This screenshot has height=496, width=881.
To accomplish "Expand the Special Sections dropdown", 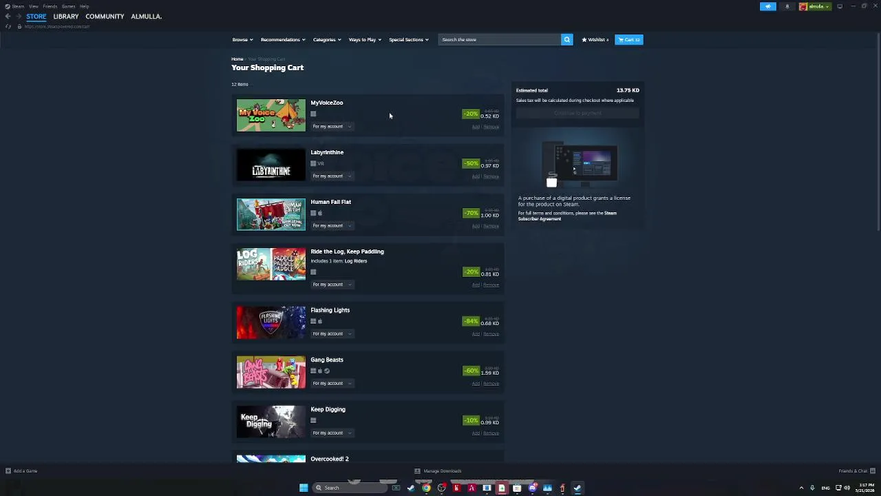I will [x=409, y=40].
